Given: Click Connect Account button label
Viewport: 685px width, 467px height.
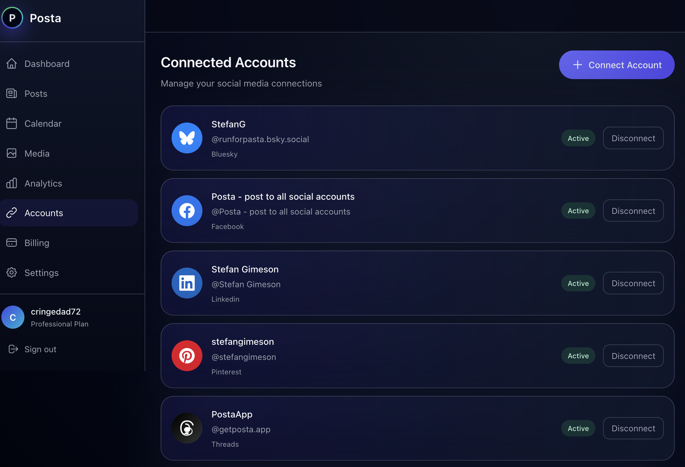Looking at the screenshot, I should [625, 65].
